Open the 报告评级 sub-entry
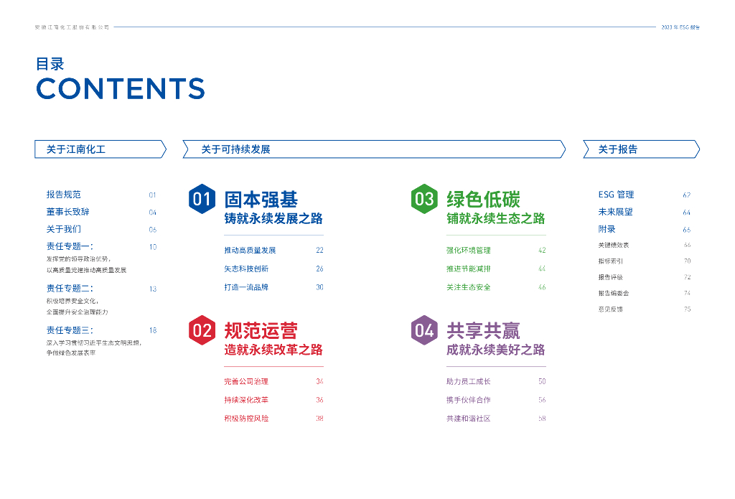Image resolution: width=735 pixels, height=499 pixels. pyautogui.click(x=610, y=277)
